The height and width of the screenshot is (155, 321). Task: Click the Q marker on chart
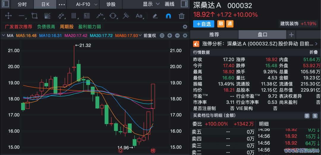click(120, 151)
